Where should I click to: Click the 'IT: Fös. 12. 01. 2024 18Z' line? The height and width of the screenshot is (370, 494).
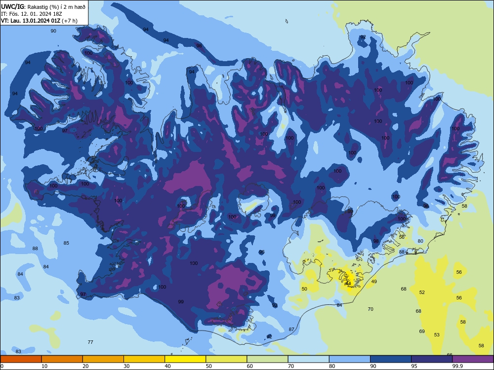32,14
